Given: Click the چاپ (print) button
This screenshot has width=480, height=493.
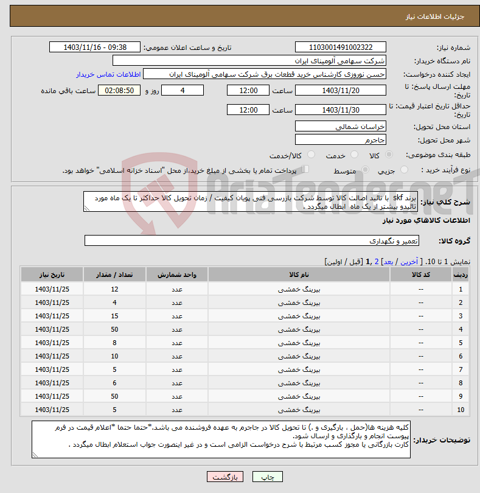Looking at the screenshot, I should [268, 477].
